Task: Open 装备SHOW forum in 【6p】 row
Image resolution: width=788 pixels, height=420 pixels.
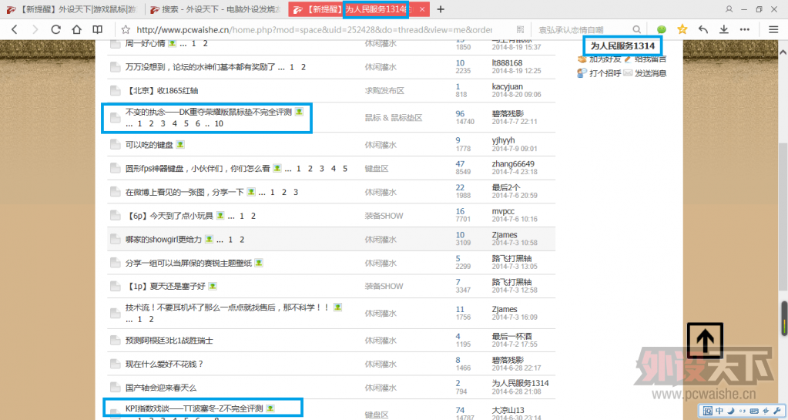Action: click(384, 215)
